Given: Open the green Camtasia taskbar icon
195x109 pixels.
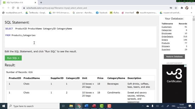Looking at the screenshot, I should 101,106.
